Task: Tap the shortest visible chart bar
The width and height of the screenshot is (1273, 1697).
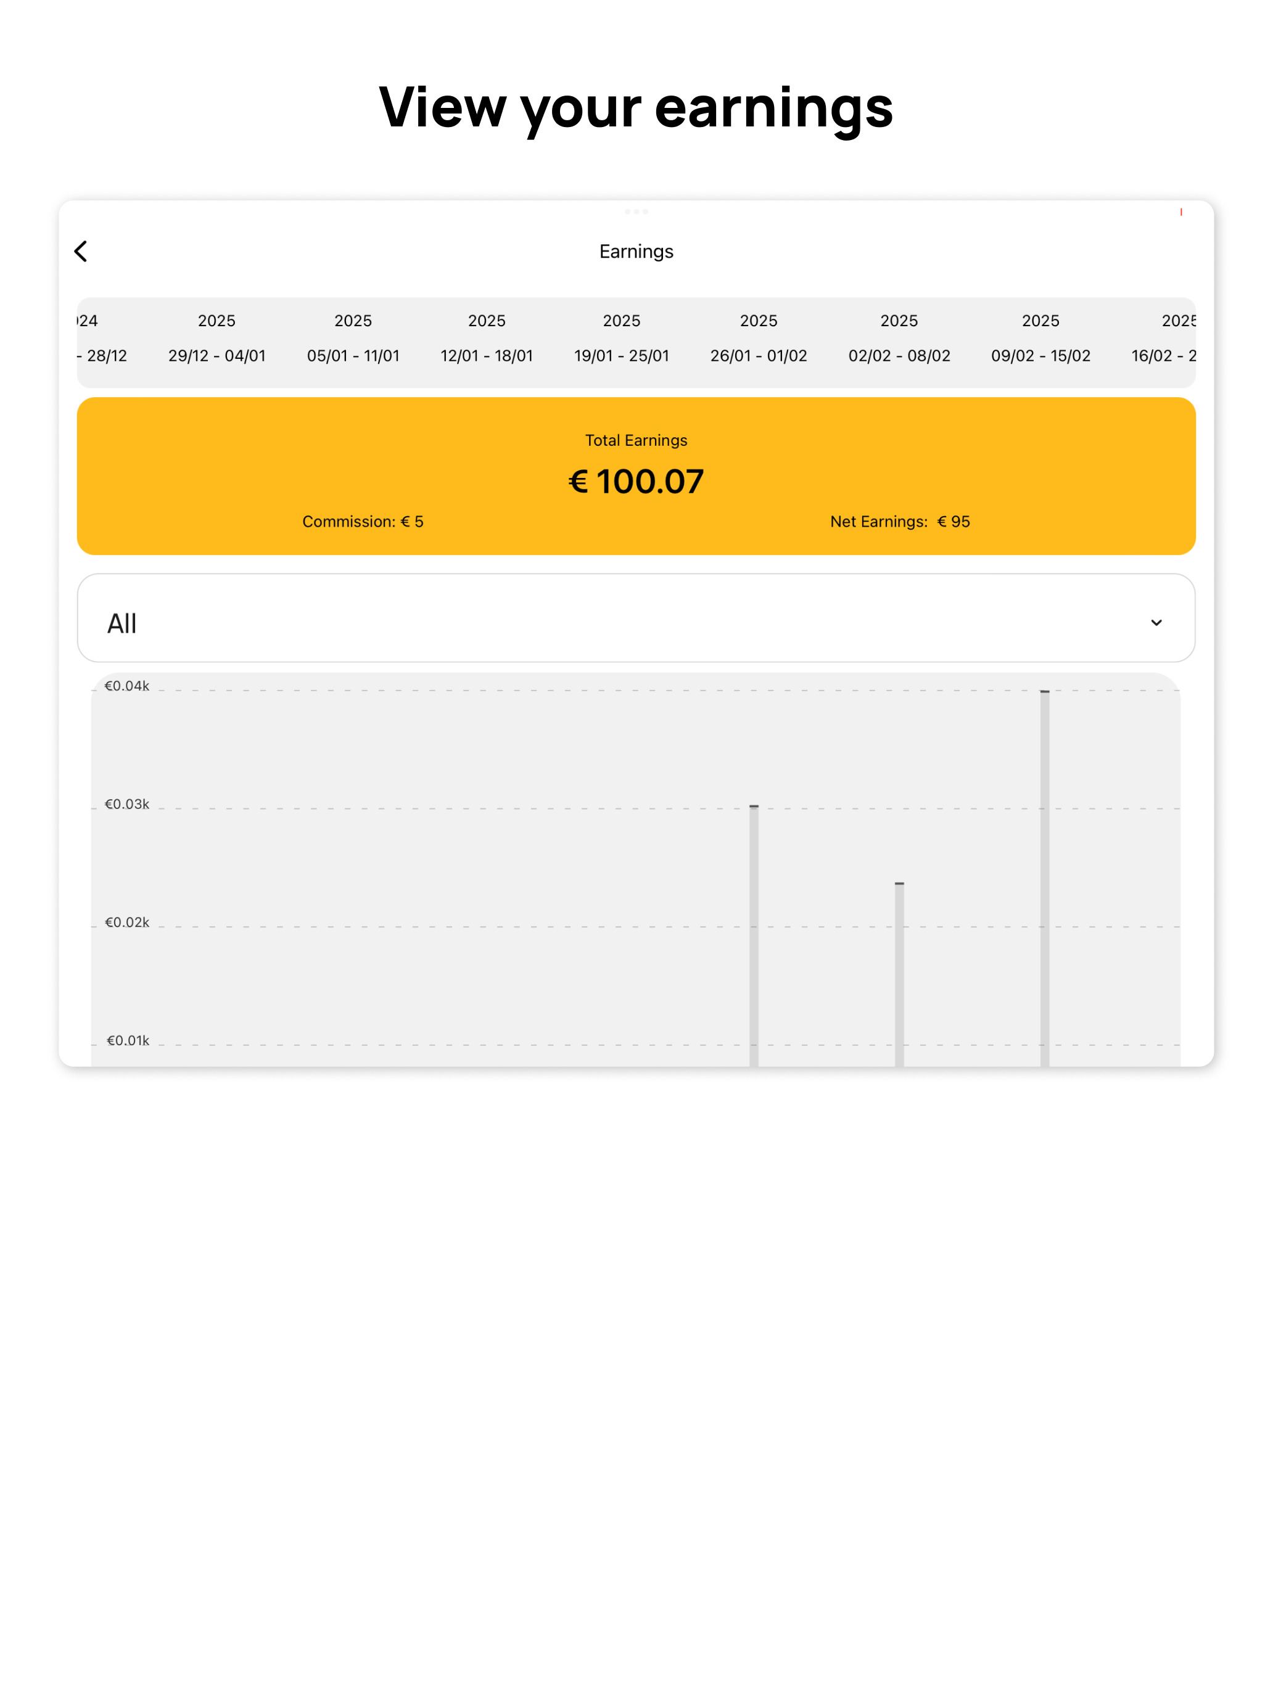Action: pos(899,974)
